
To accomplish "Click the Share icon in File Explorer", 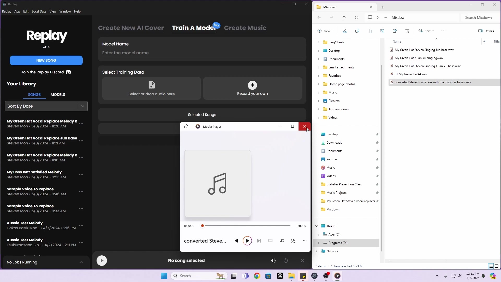I will pyautogui.click(x=395, y=31).
